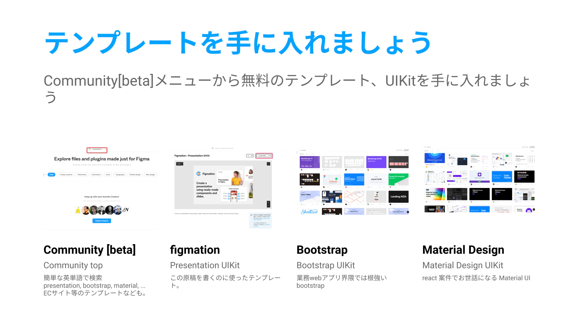Open the Illustrations category pill
The width and height of the screenshot is (580, 326).
tap(96, 175)
